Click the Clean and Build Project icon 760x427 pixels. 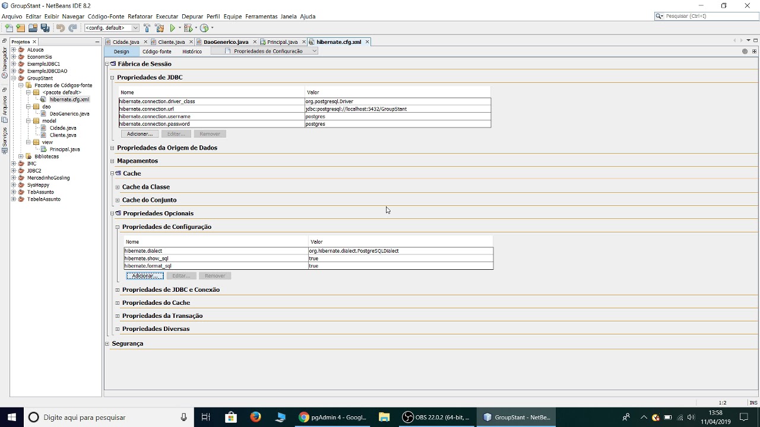point(159,28)
